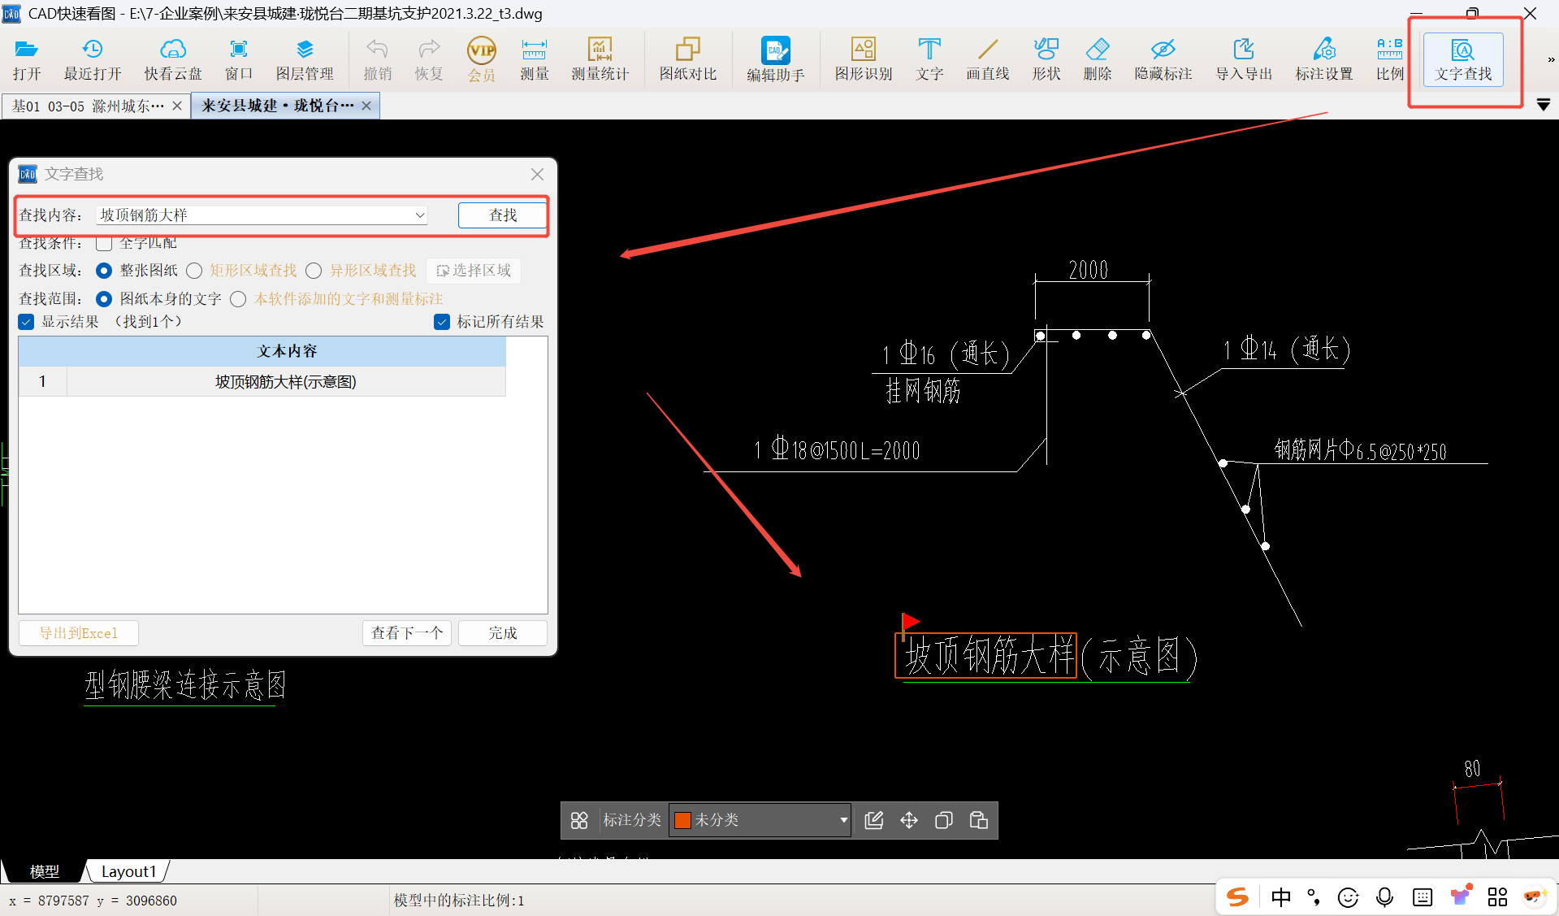
Task: Click the 隐藏标注 hide annotations icon
Action: pos(1163,59)
